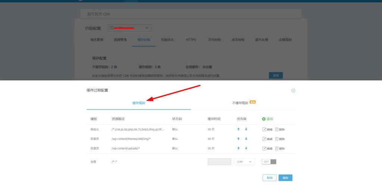Raise priority of wp-content/uploads rule
This screenshot has height=189, width=382.
click(238, 148)
